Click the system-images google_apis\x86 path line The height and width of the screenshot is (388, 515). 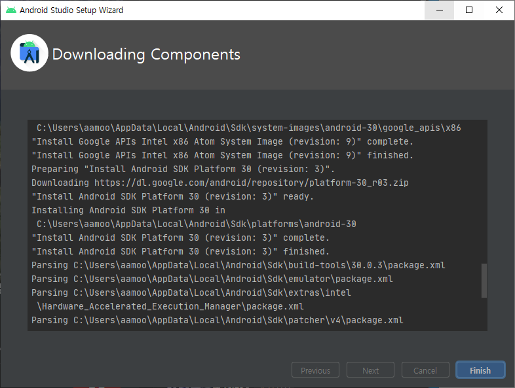[248, 128]
